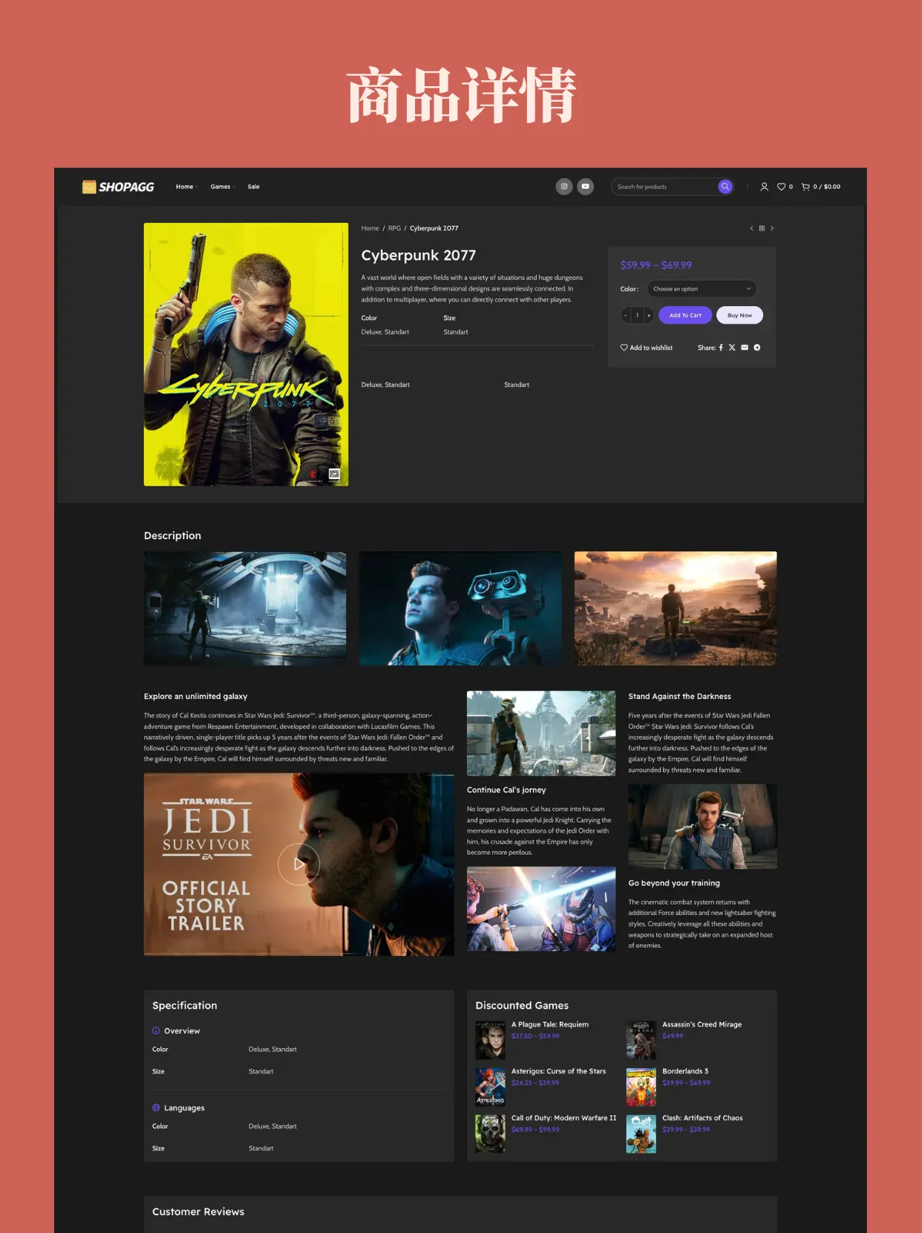Open the image above Continue Cal's jorney

(541, 733)
